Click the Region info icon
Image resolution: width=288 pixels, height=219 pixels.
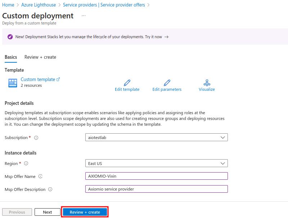tap(26, 164)
